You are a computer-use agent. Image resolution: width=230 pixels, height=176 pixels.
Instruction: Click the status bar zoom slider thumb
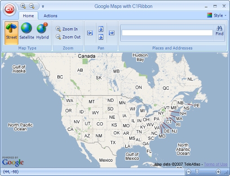pyautogui.click(x=197, y=172)
